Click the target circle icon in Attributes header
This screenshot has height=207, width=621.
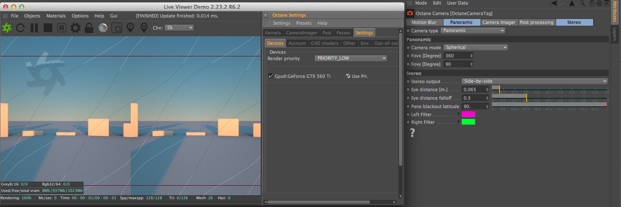(x=599, y=3)
